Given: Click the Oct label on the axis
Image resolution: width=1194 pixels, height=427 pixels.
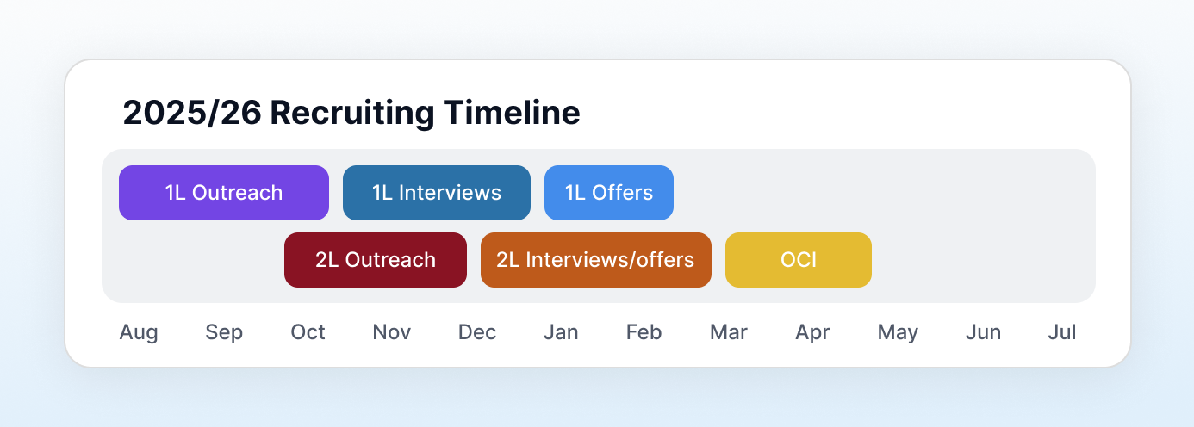Looking at the screenshot, I should 308,332.
